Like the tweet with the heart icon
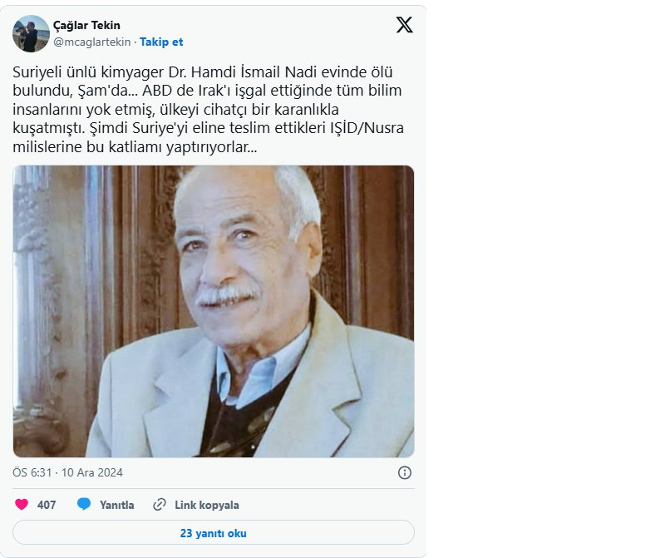 [22, 505]
